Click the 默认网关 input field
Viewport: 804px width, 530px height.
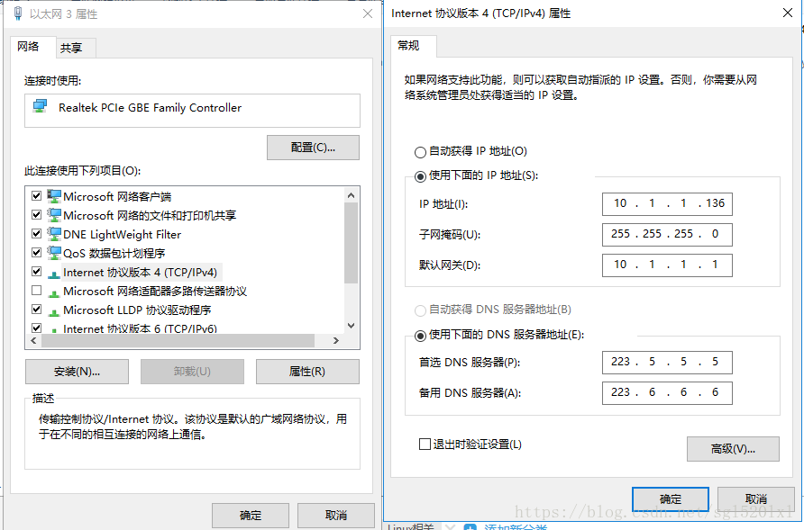667,265
